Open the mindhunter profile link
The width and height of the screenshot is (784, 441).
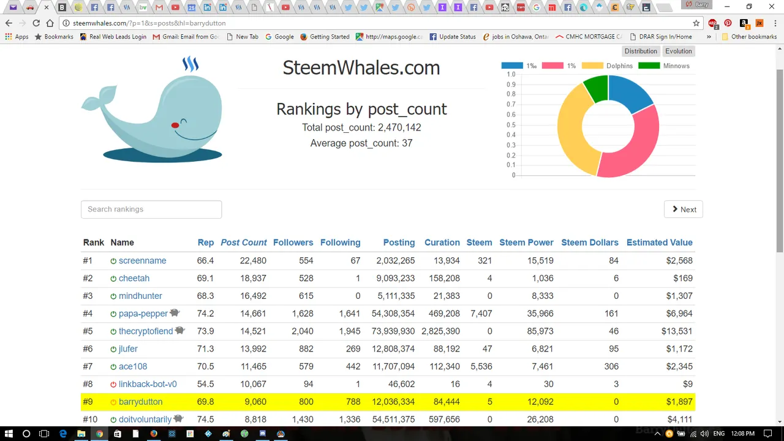click(x=140, y=296)
